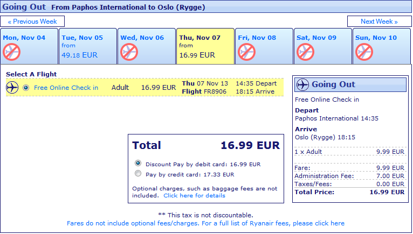Click the 14:35 Depart time text

(x=256, y=83)
